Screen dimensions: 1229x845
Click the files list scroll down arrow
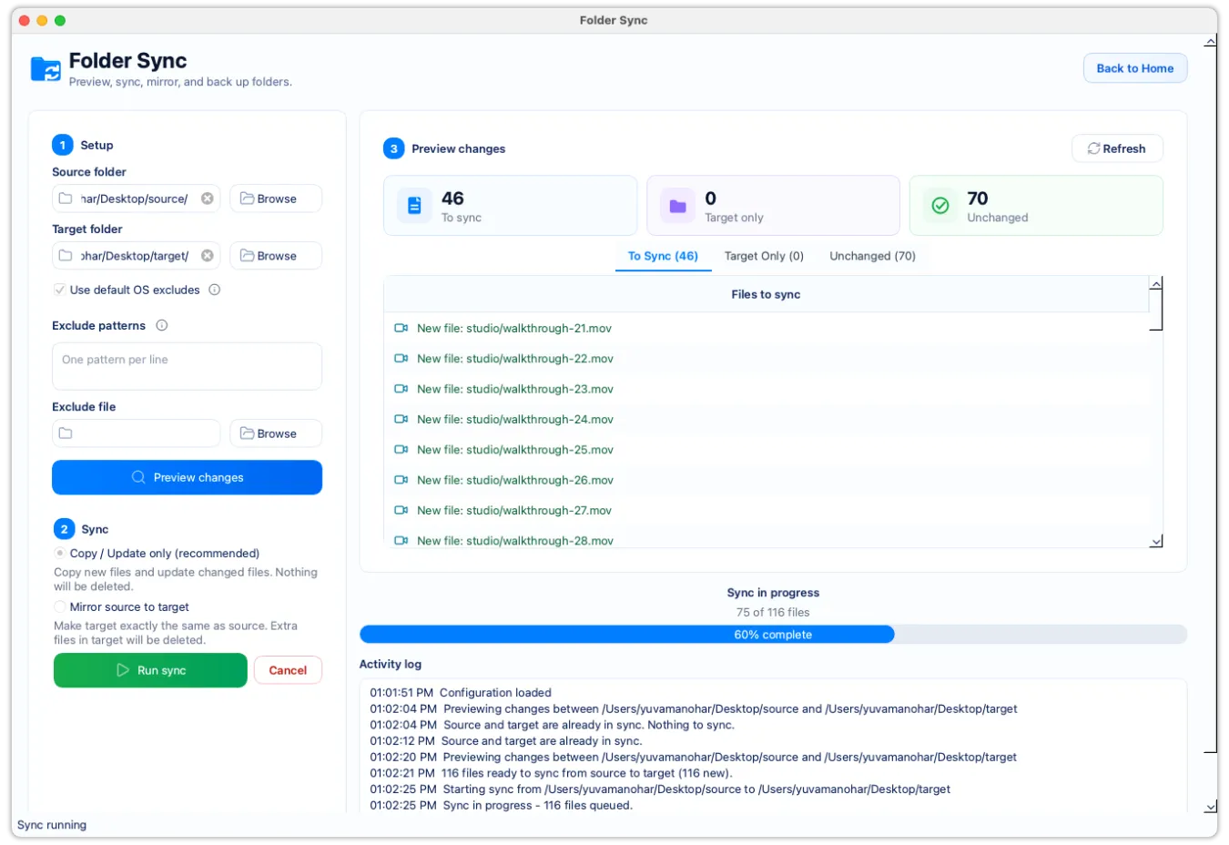[x=1156, y=542]
